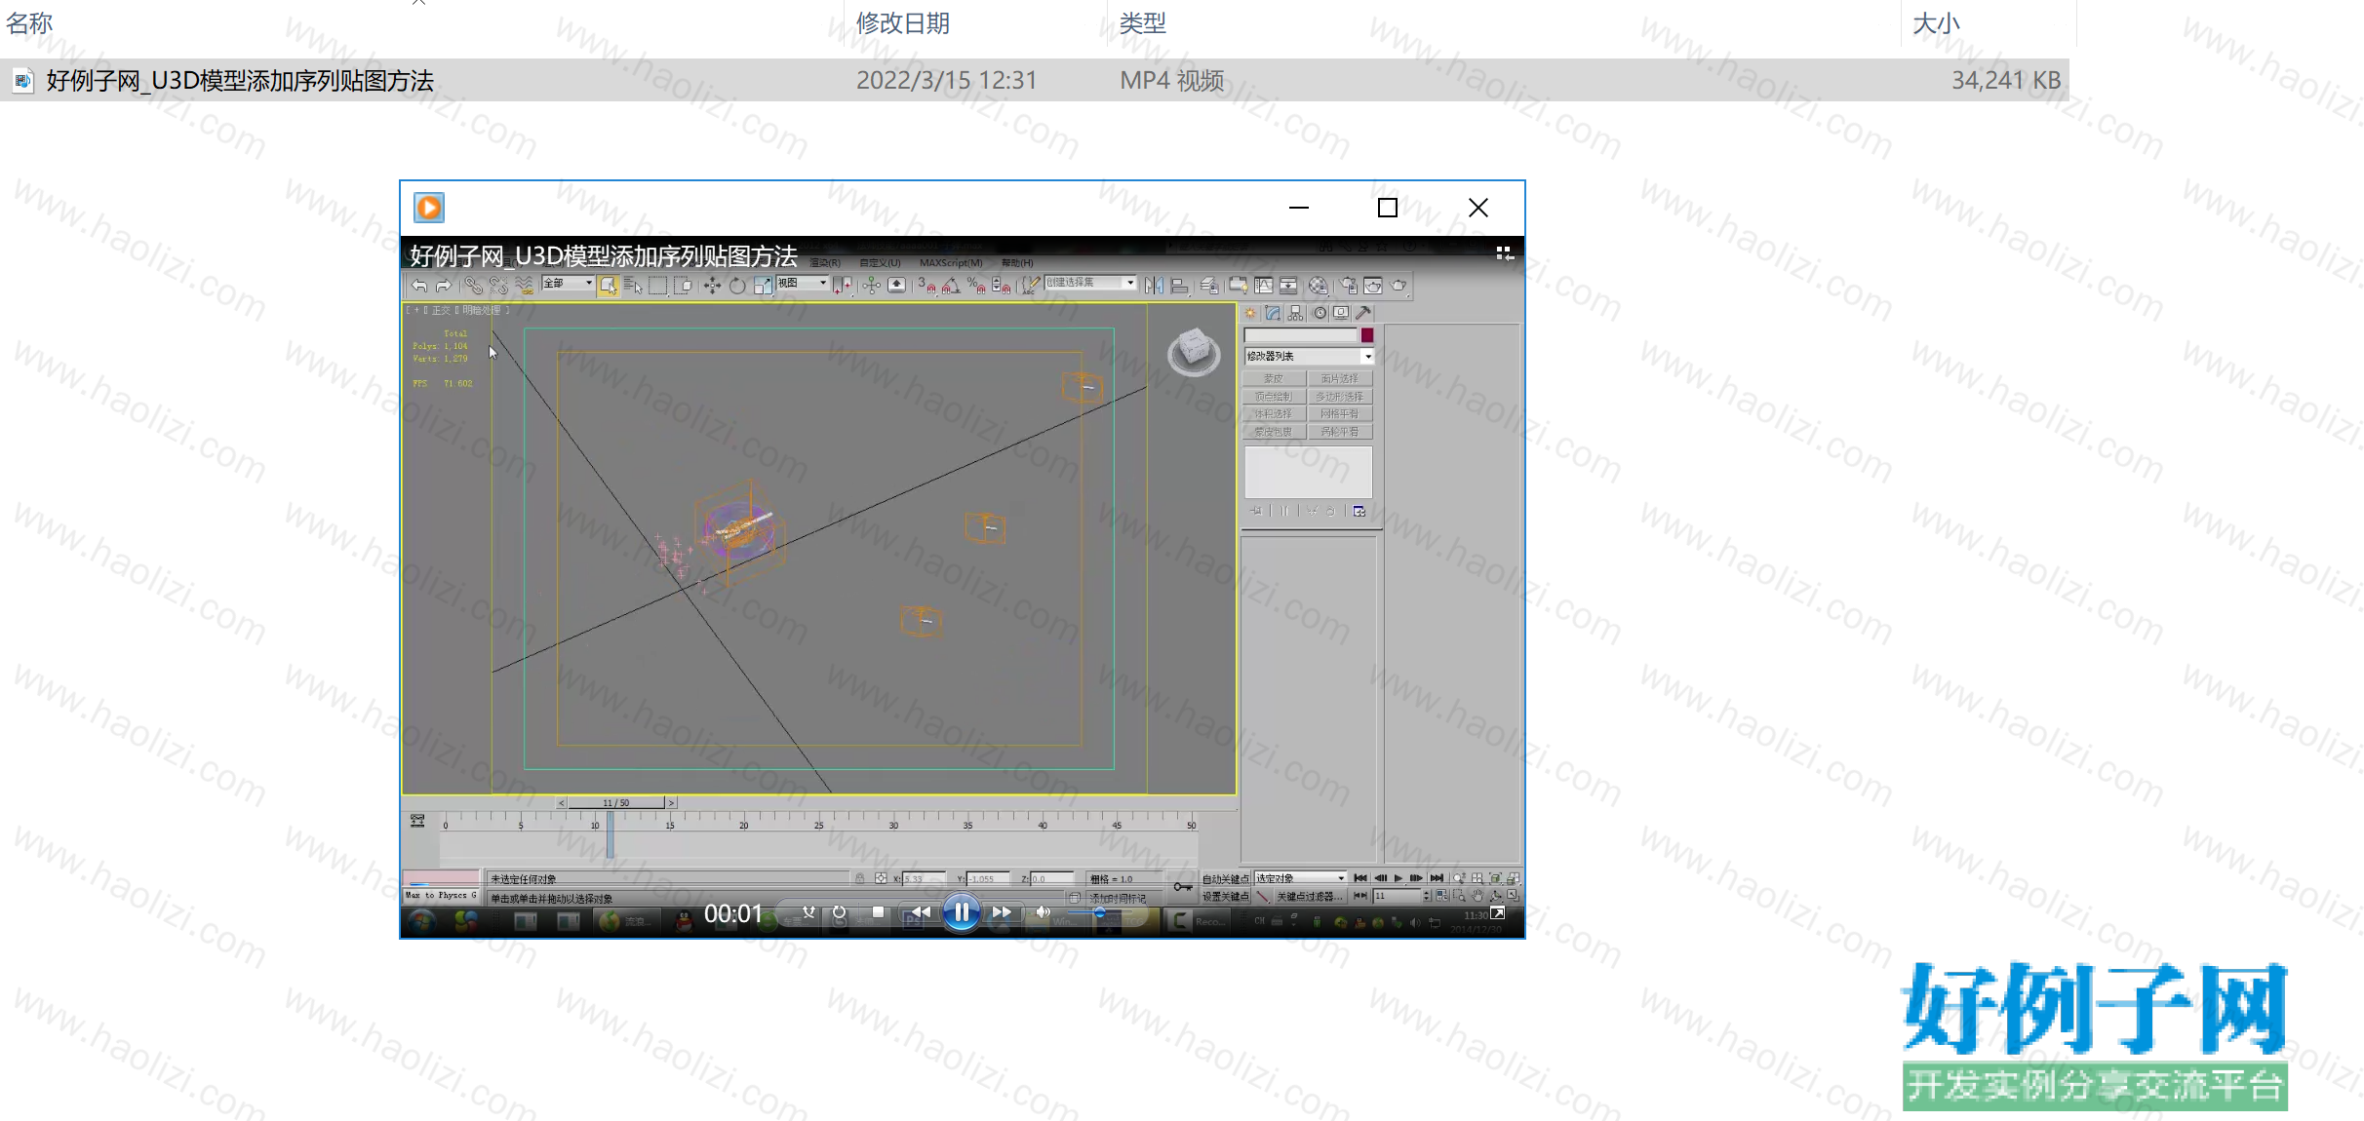Viewport: 2364px width, 1121px height.
Task: Sort files by 修改日期 column header
Action: coord(903,23)
